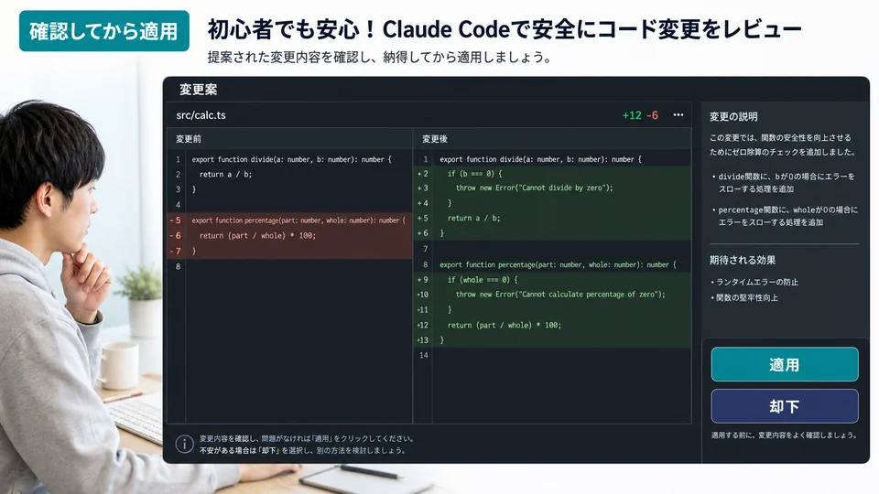Open the three-dot menu for src/calc.ts
The height and width of the screenshot is (494, 879).
[678, 115]
